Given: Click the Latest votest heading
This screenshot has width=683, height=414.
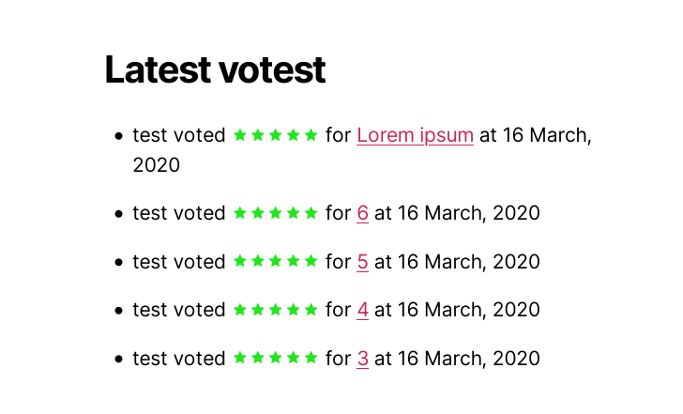Looking at the screenshot, I should tap(215, 69).
